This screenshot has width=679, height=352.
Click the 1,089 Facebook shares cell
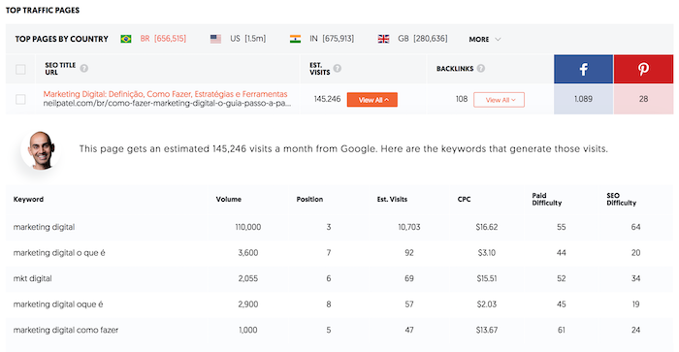(x=583, y=99)
